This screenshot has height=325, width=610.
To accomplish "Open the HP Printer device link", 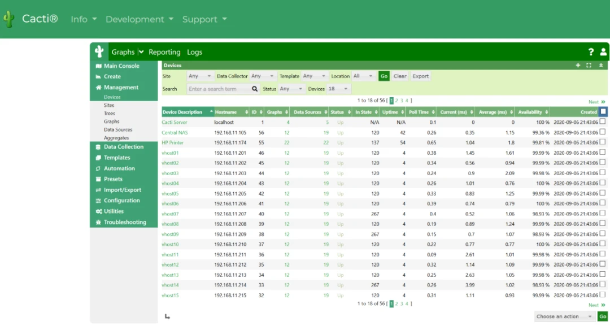I will coord(172,142).
